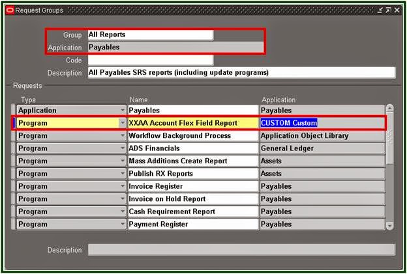This screenshot has width=407, height=274.
Task: Click Assets cell for Mass Additions Create Report
Action: 322,161
